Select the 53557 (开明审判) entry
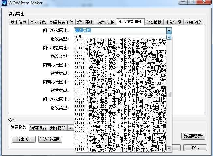This screenshot has width=213, height=156. coord(120,87)
